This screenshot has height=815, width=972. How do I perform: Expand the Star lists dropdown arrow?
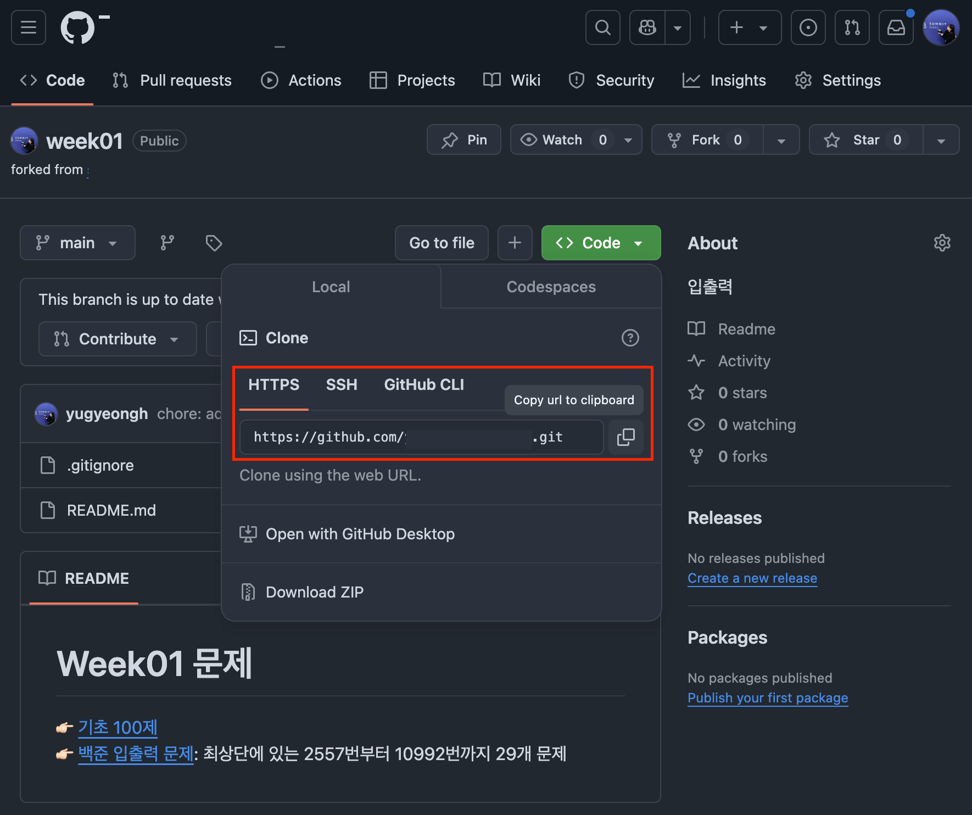(941, 140)
